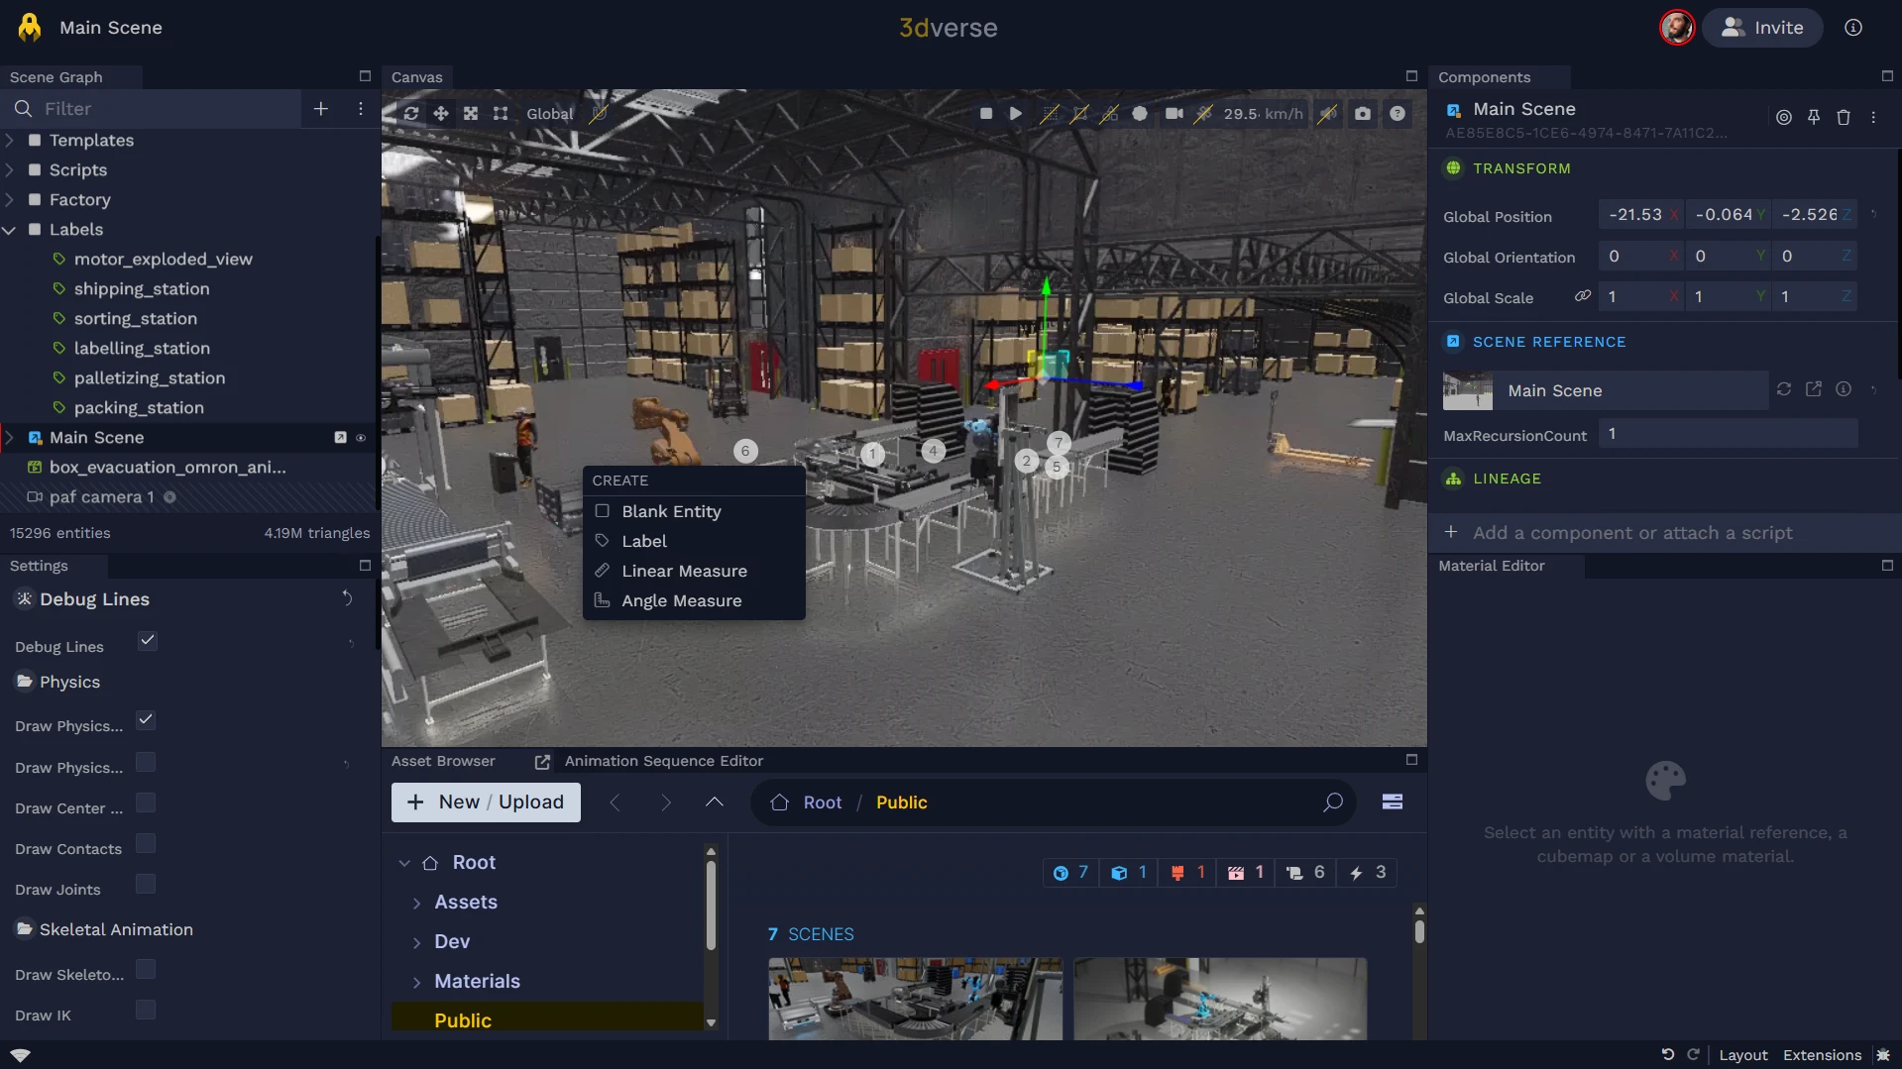This screenshot has height=1069, width=1902.
Task: Delete the entity with the trash icon
Action: point(1843,118)
